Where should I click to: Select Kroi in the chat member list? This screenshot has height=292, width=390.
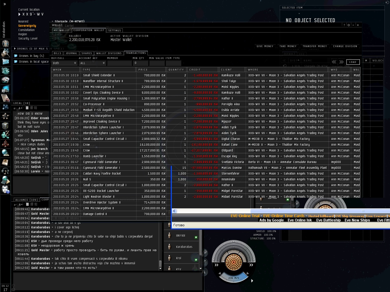coord(182,258)
